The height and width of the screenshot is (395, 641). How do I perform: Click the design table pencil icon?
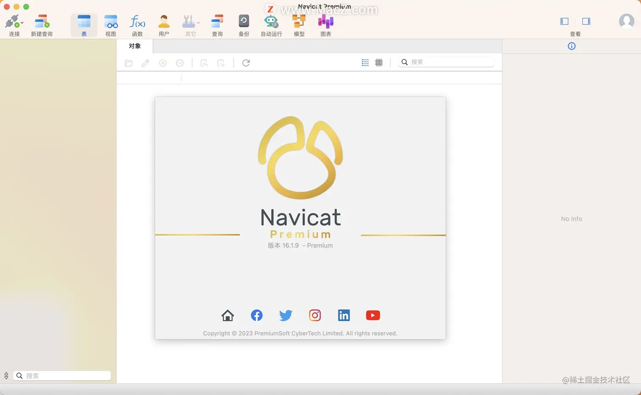point(145,63)
